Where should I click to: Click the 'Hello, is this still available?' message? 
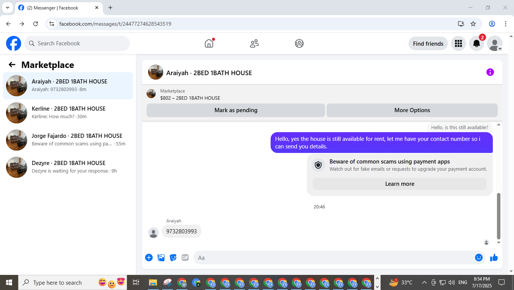coord(460,127)
